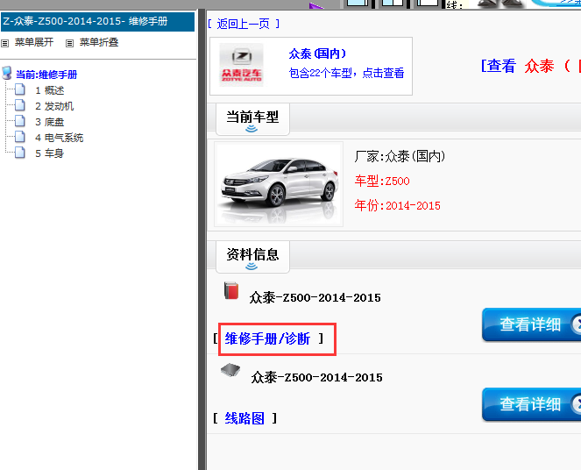Click 查看详细 button for 维修手册/诊断
This screenshot has height=470, width=581.
click(x=531, y=324)
